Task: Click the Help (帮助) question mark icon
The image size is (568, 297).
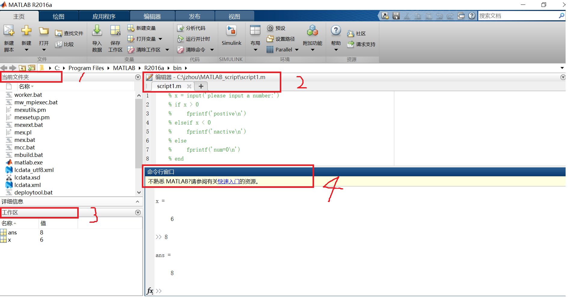Action: coord(336,30)
